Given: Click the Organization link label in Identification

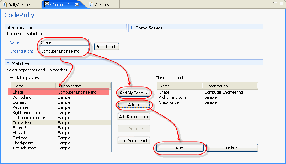Looking at the screenshot, I should pos(21,51).
